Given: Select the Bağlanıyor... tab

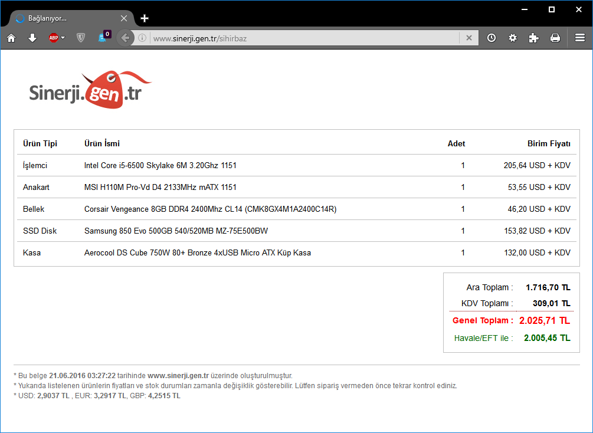Looking at the screenshot, I should point(72,18).
